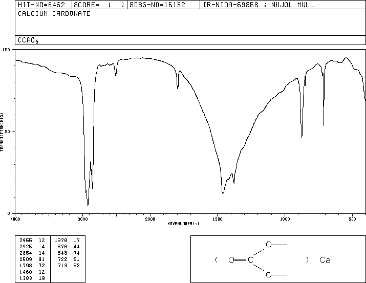366x283 pixels.
Task: Select peak table entry 848
Action: pos(69,253)
